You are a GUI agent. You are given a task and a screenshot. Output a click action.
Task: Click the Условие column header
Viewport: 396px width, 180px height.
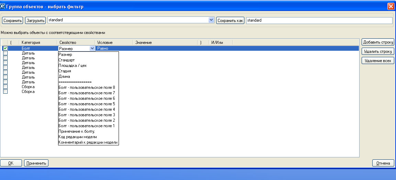point(114,43)
